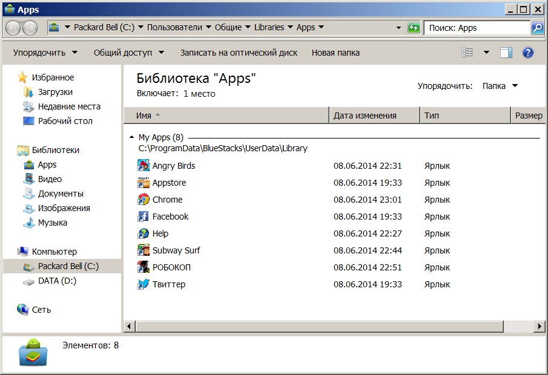Click the Packard Bell (C:) breadcrumb
The height and width of the screenshot is (375, 548).
[x=104, y=27]
